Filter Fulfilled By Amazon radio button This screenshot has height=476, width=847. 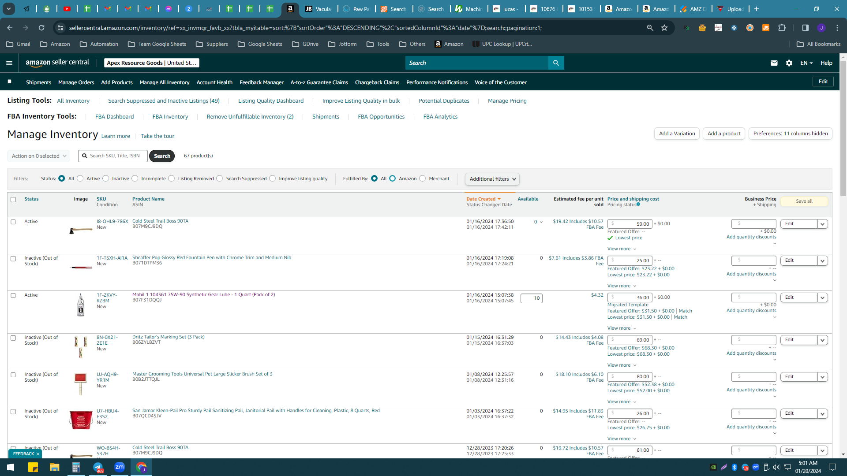pyautogui.click(x=393, y=178)
